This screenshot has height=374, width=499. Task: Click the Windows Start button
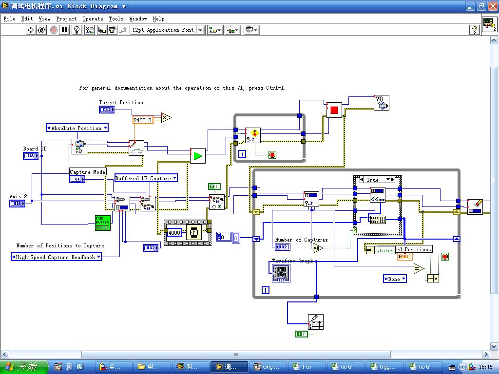pos(23,367)
